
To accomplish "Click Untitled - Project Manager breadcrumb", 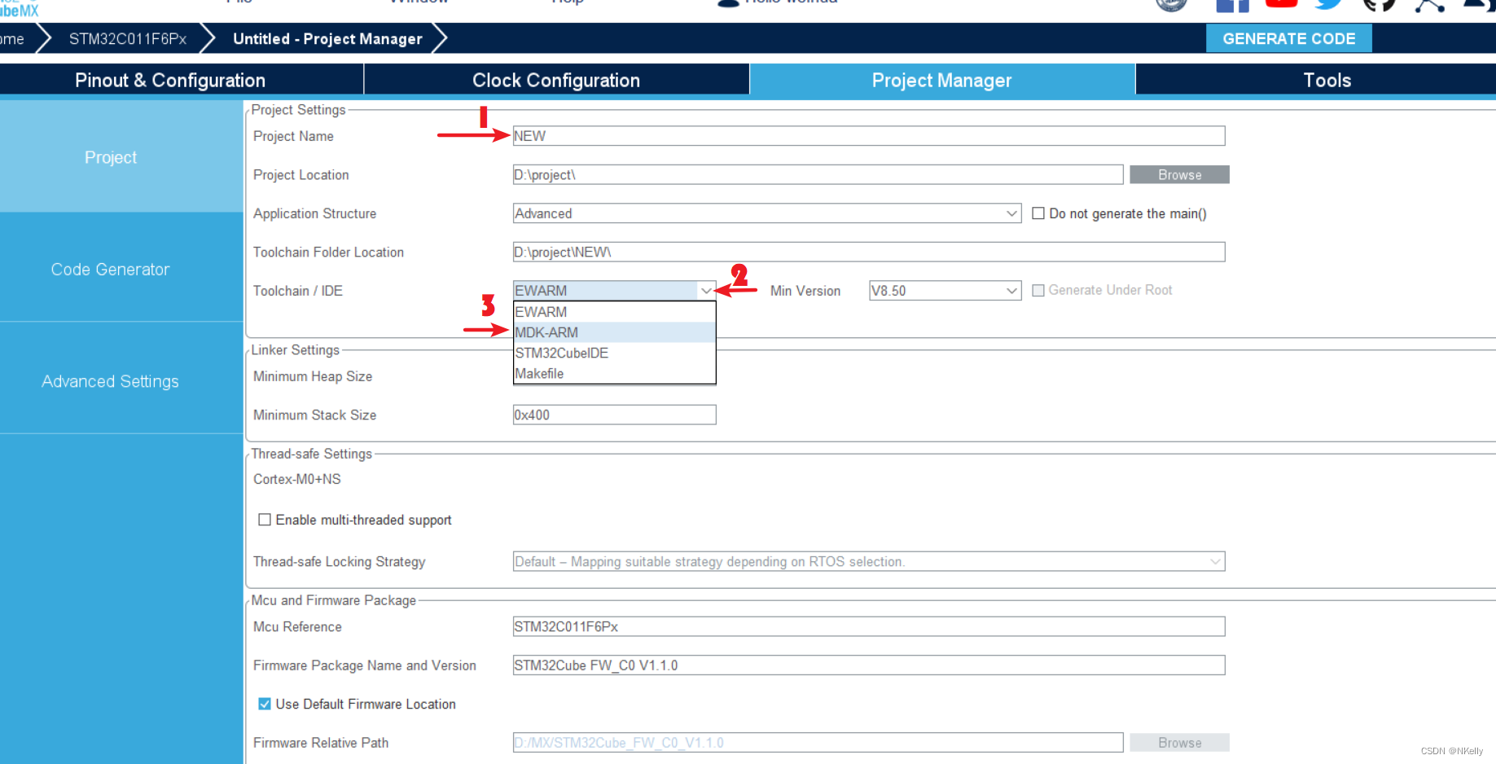I will coord(327,38).
